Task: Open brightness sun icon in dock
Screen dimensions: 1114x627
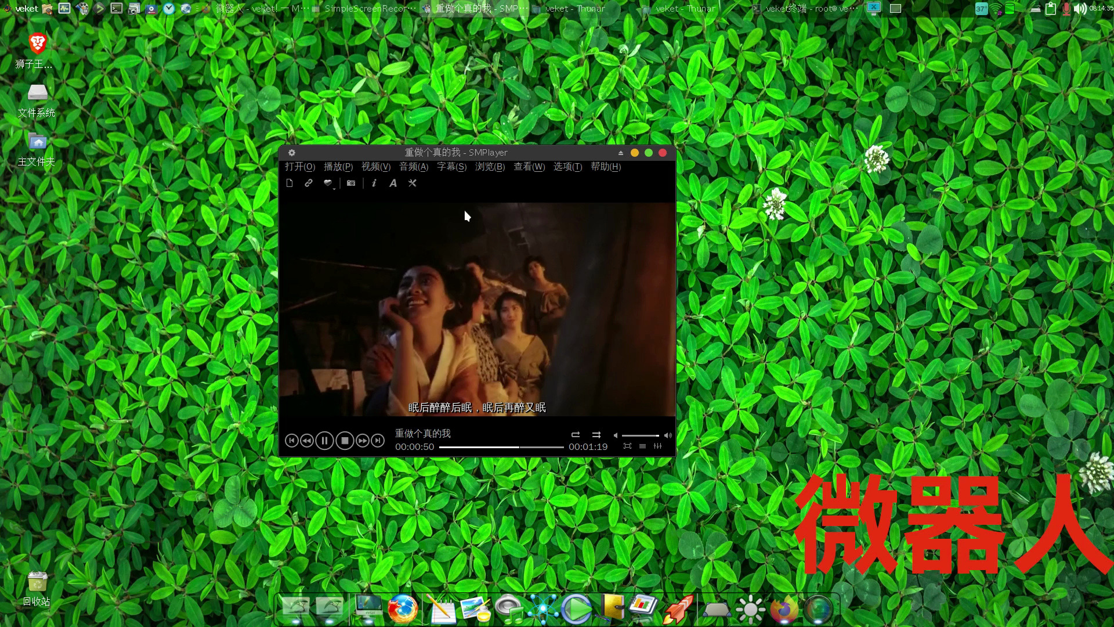Action: [750, 609]
